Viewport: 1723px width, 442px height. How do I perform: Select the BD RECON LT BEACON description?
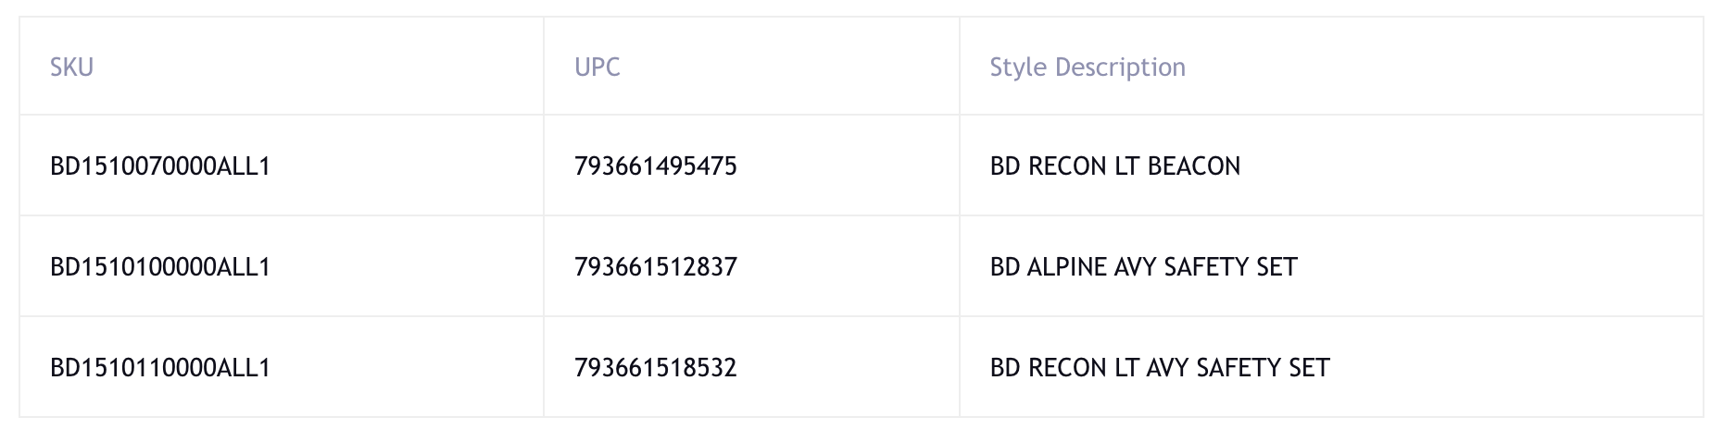1114,166
